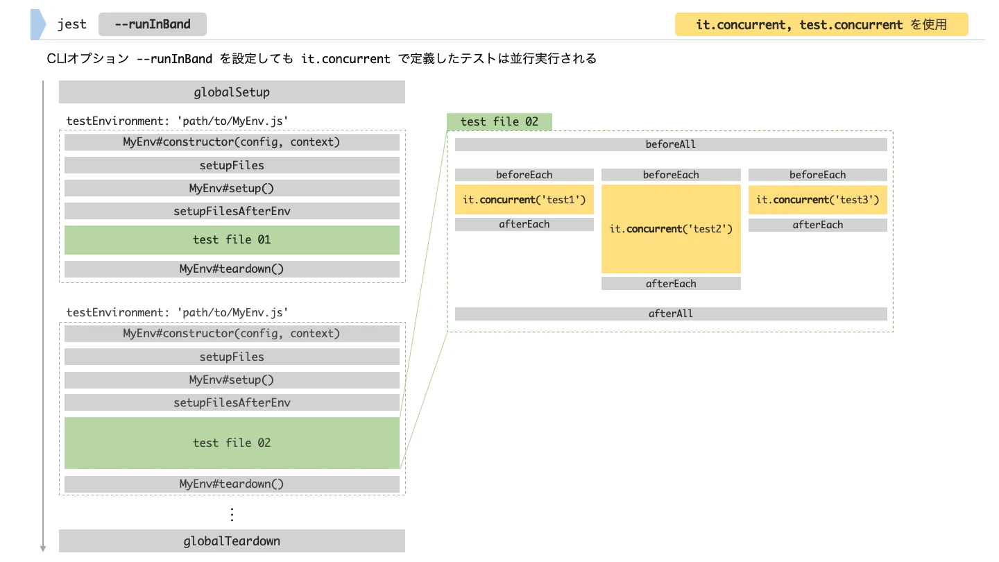The image size is (999, 562).
Task: Select the globalSetup bar
Action: tap(232, 92)
